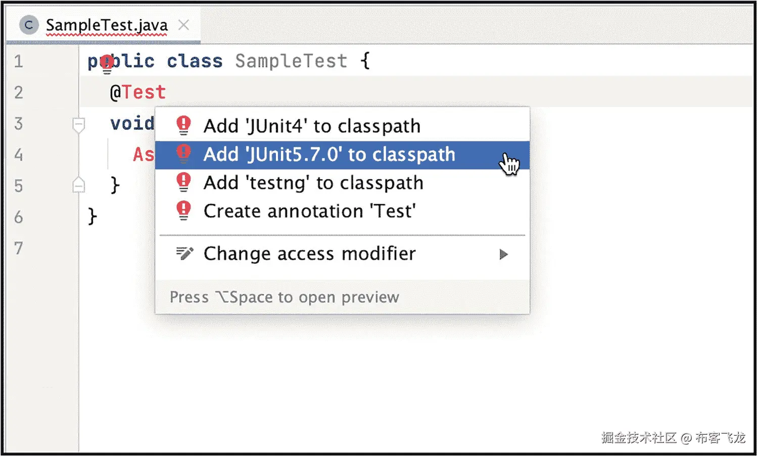Click error bulb icon beside Create annotation

click(x=183, y=211)
